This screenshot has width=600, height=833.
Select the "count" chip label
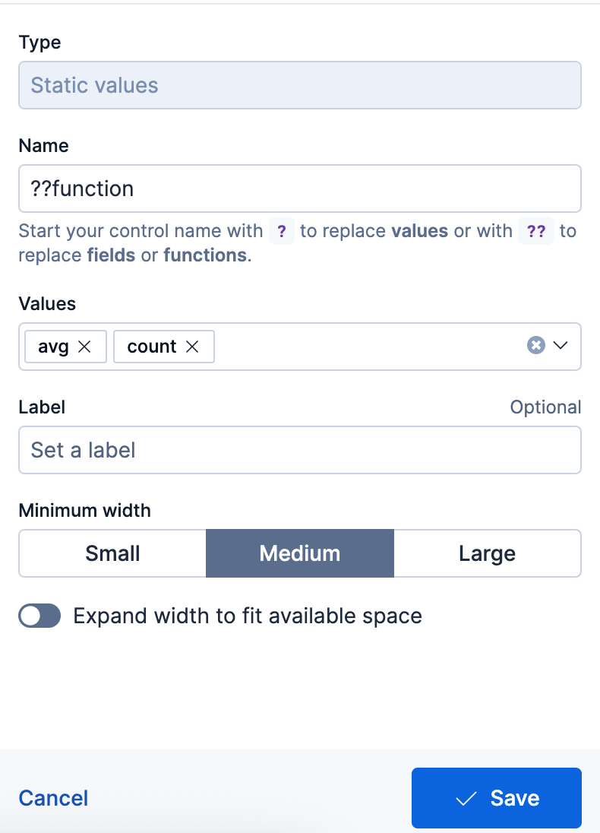pyautogui.click(x=150, y=346)
